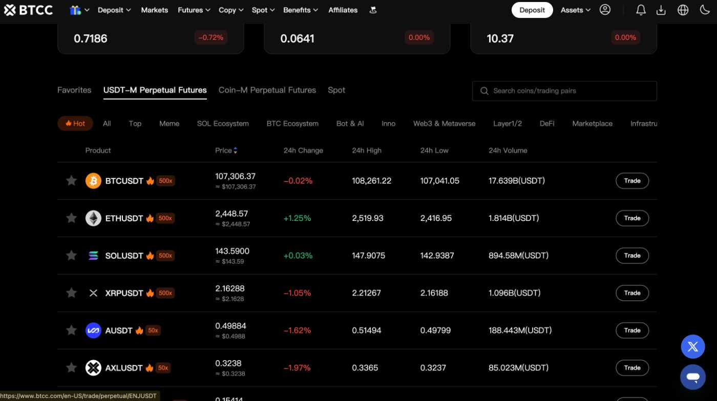Open the language globe icon
717x401 pixels.
click(x=683, y=10)
